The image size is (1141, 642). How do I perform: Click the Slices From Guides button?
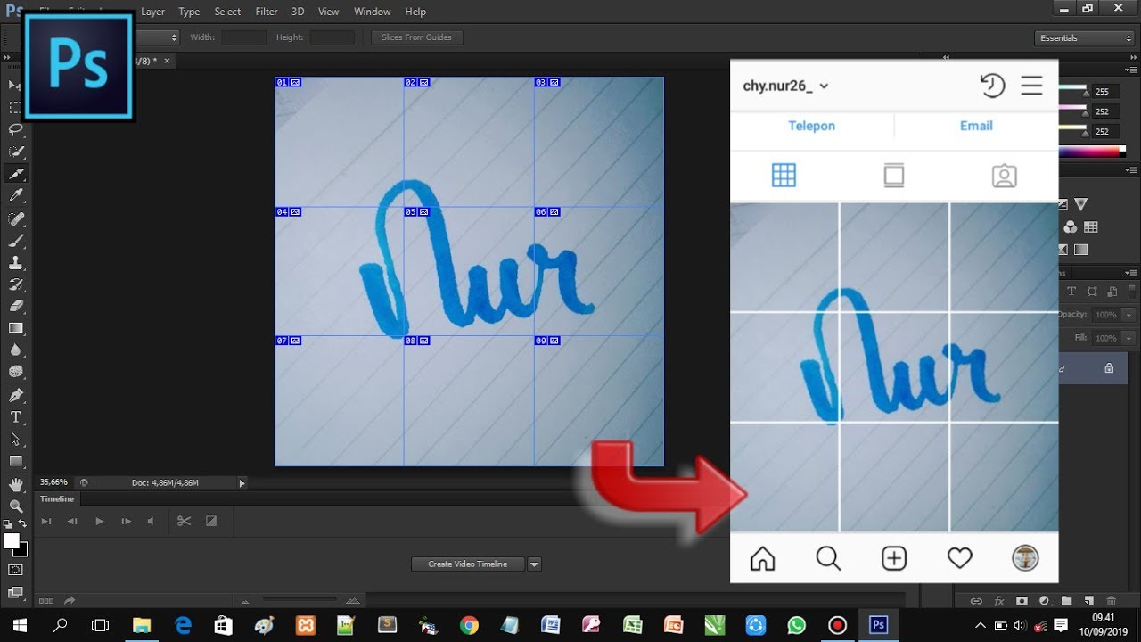[x=416, y=37]
